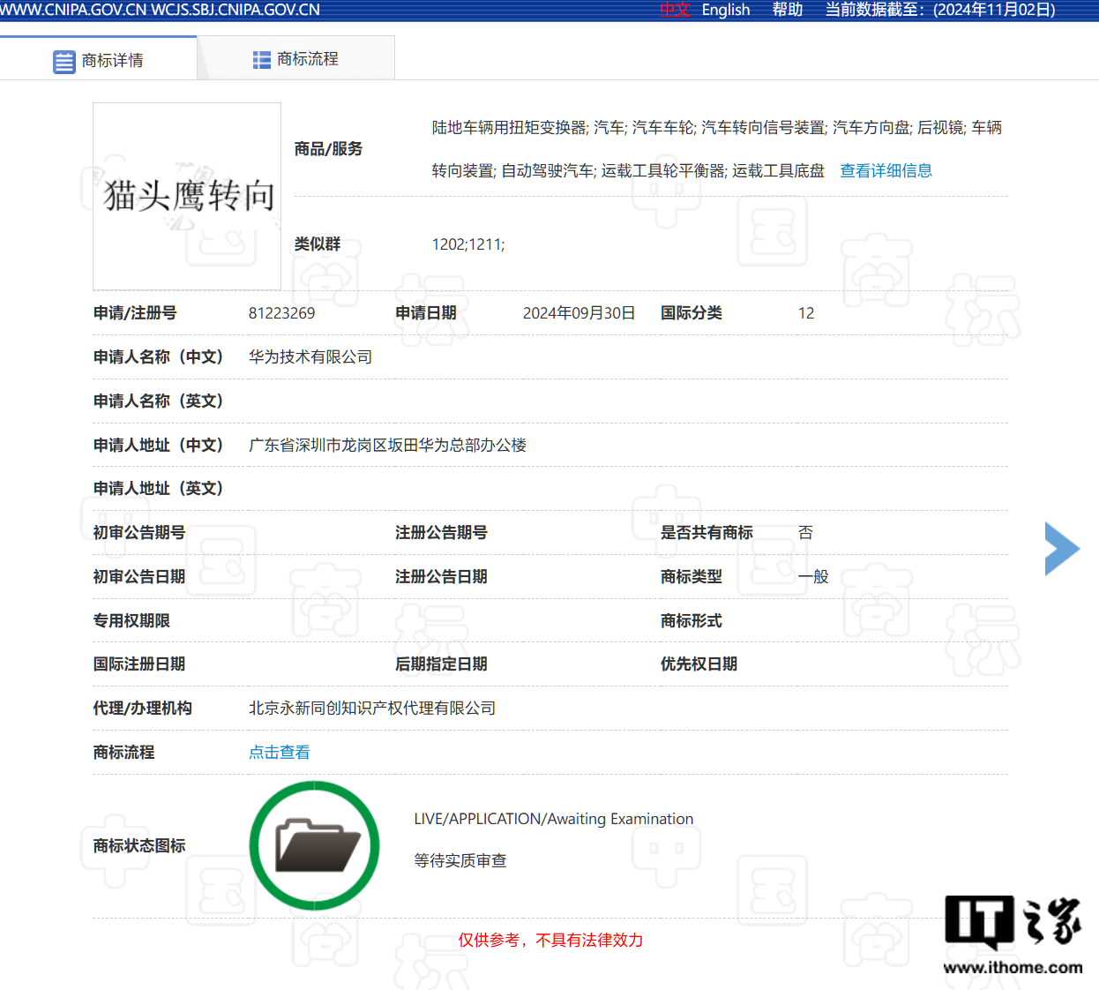The width and height of the screenshot is (1099, 990).
Task: Click the 猫头鹰转向 trademark image
Action: coord(187,196)
